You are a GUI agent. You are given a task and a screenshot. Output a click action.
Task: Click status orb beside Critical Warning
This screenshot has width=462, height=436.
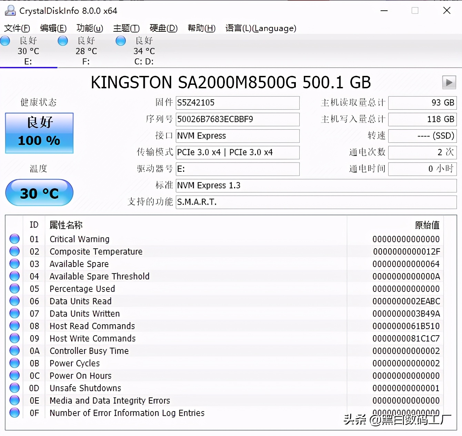14,239
